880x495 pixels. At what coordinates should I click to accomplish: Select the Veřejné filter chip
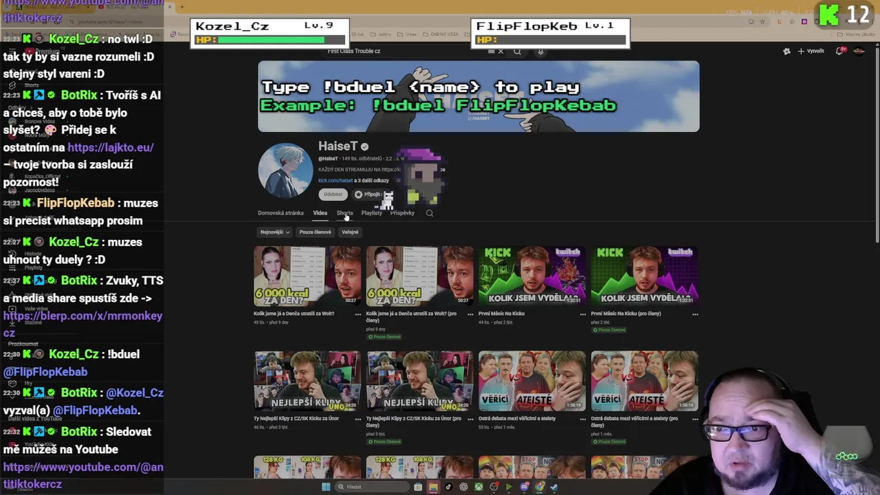[x=350, y=232]
